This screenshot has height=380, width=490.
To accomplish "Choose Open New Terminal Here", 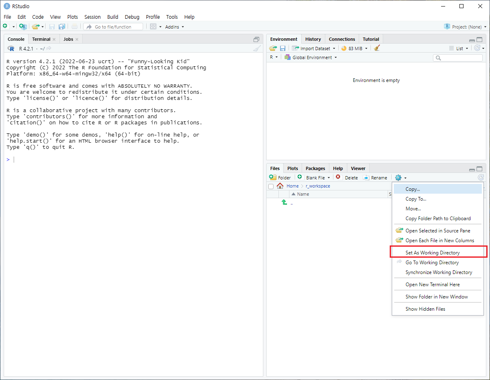I will (x=438, y=285).
